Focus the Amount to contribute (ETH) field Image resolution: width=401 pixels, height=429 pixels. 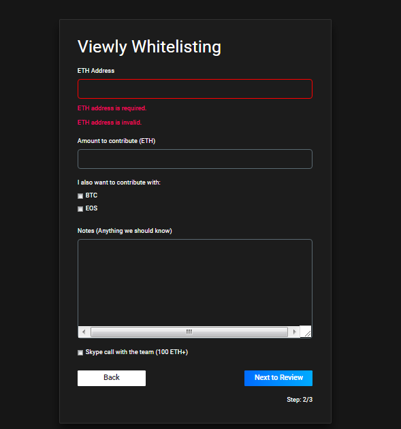pos(195,159)
